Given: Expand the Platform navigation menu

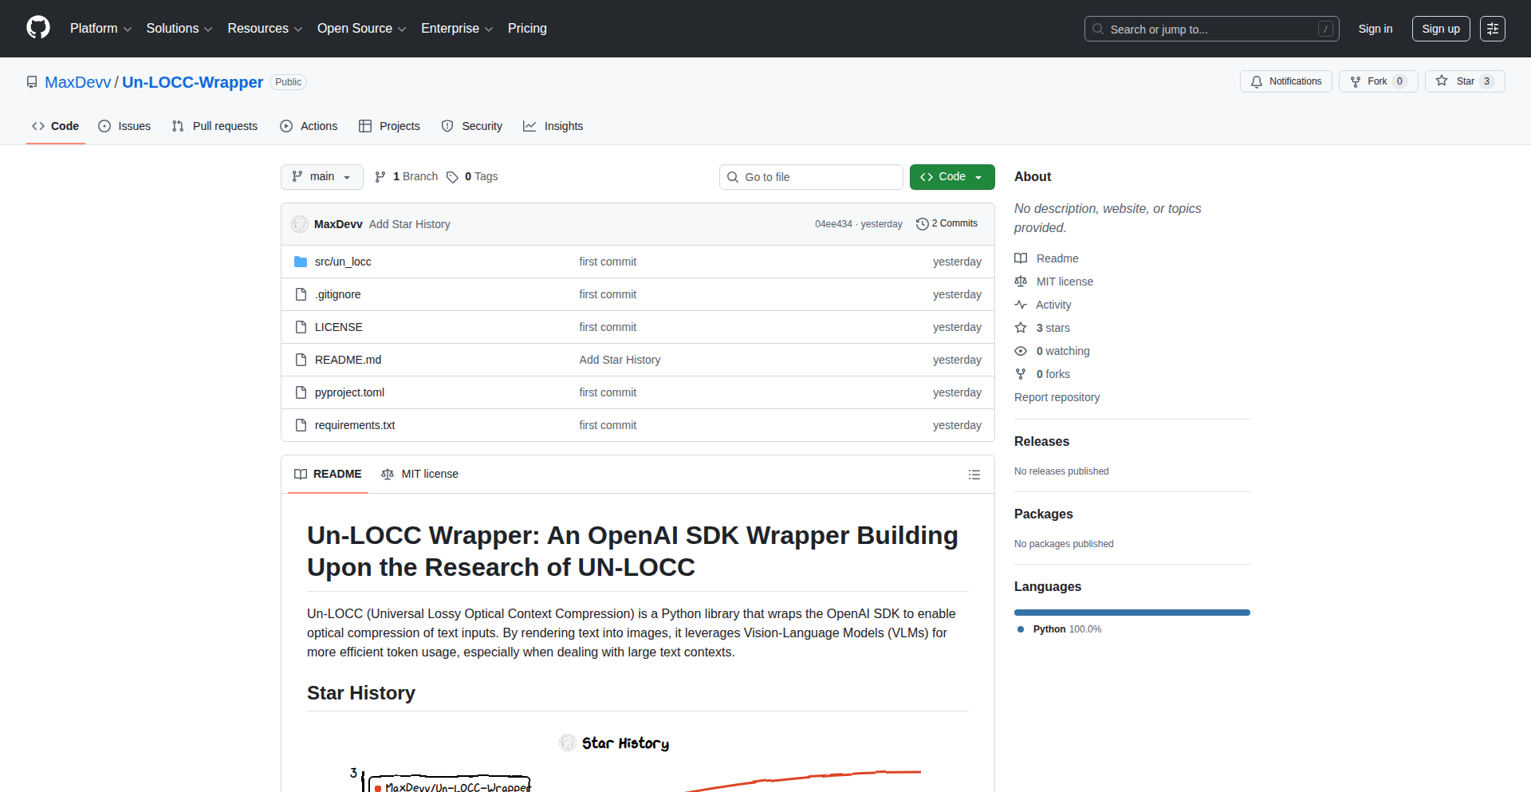Looking at the screenshot, I should tap(100, 29).
